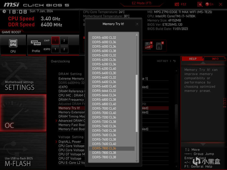227x170 pixels.
Task: Choose DDR5-7600 CL36 preset
Action: 104,135
